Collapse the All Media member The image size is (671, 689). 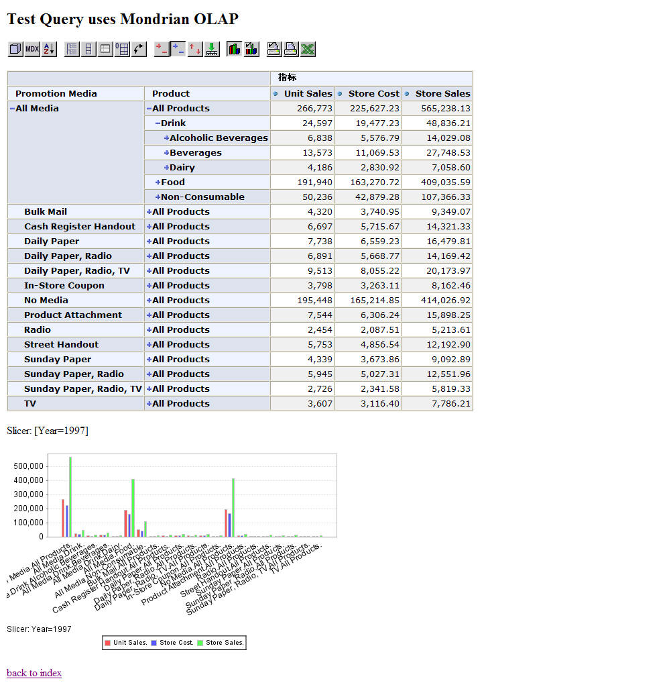point(12,109)
